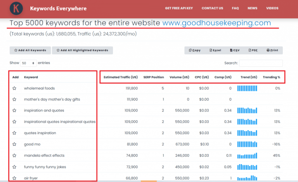The height and width of the screenshot is (182, 298).
Task: Star 'inspirational quotes inspirational quotes' keyword
Action: (14, 121)
